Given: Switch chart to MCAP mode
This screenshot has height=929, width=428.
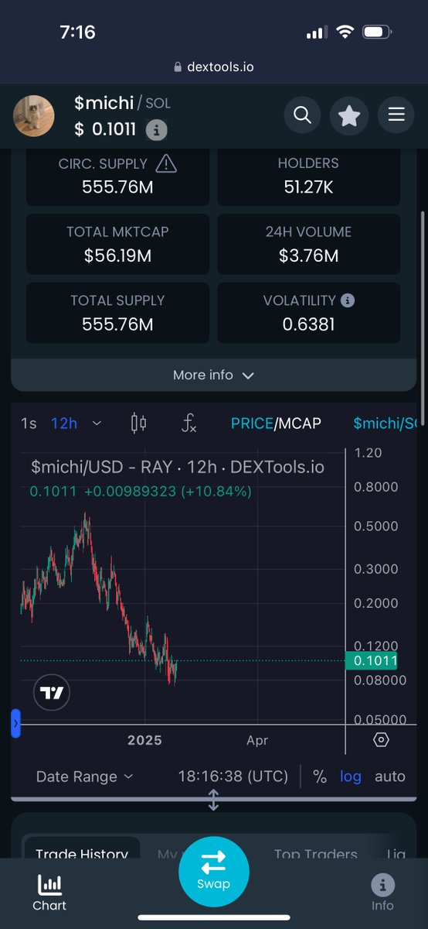Looking at the screenshot, I should click(x=300, y=423).
